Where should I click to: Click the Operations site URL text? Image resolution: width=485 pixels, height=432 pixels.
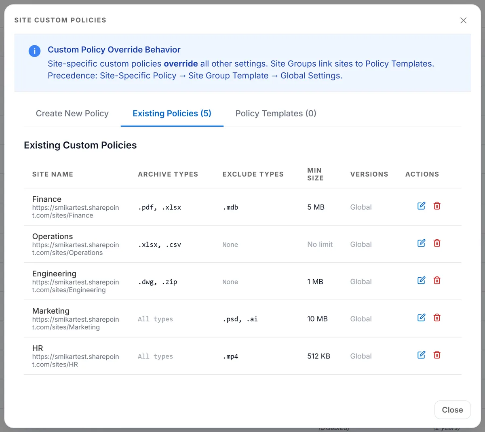pyautogui.click(x=76, y=249)
